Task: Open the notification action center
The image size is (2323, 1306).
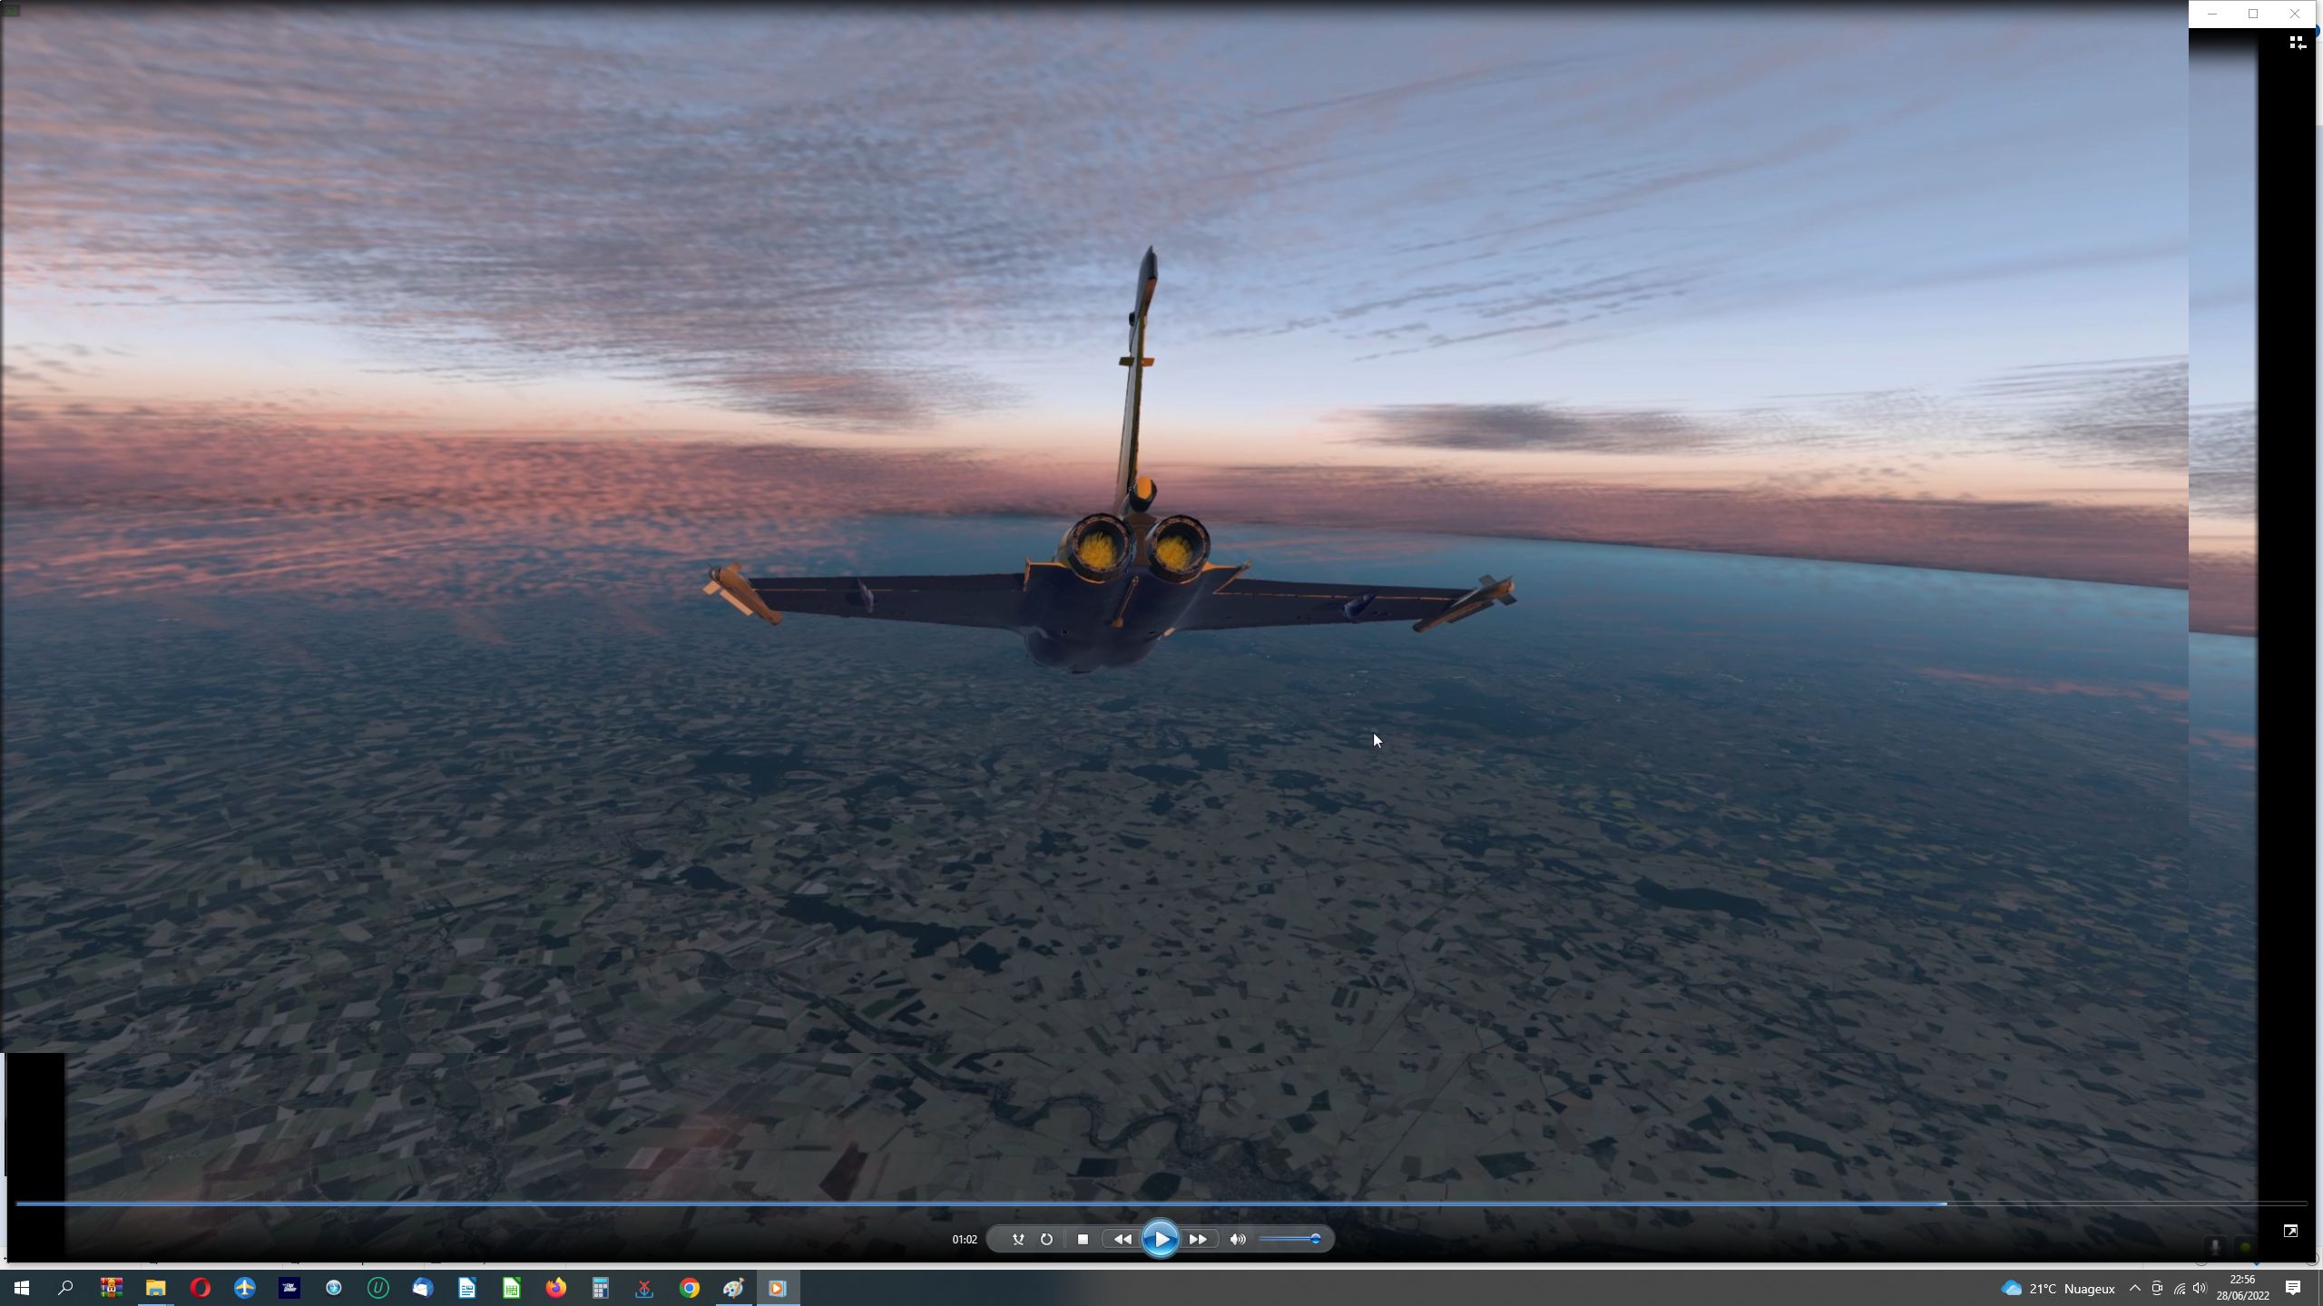Action: click(2293, 1288)
